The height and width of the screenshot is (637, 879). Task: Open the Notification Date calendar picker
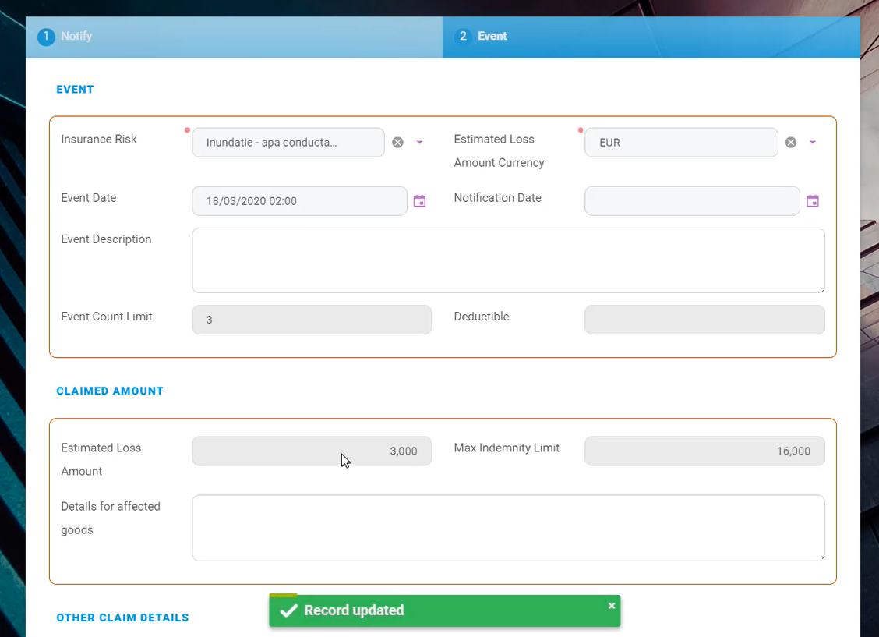[x=812, y=201]
